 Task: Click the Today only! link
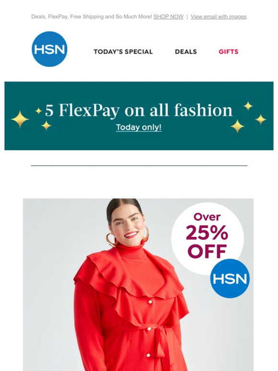click(139, 128)
